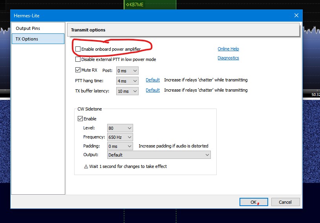Open the Mute RX Post delay dropdown
This screenshot has width=320, height=223.
click(128, 71)
